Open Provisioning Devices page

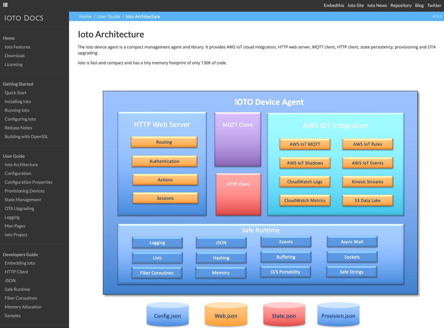(24, 191)
